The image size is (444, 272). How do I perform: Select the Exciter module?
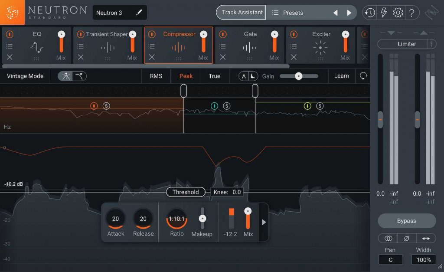(321, 34)
